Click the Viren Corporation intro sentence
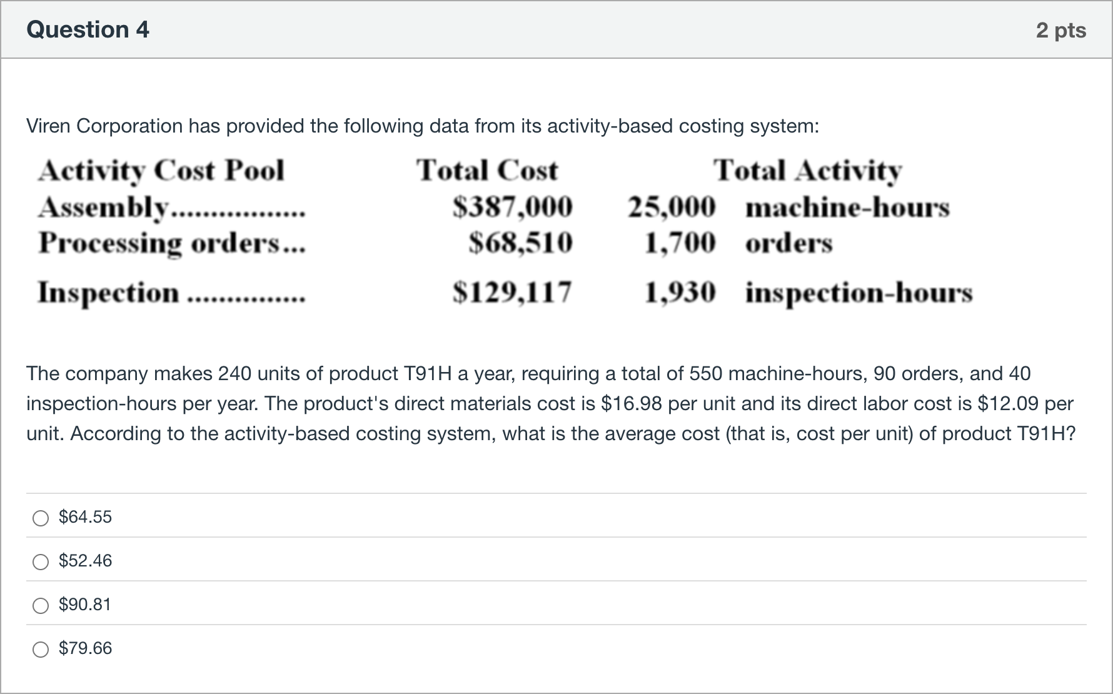Viewport: 1113px width, 694px height. tap(423, 126)
